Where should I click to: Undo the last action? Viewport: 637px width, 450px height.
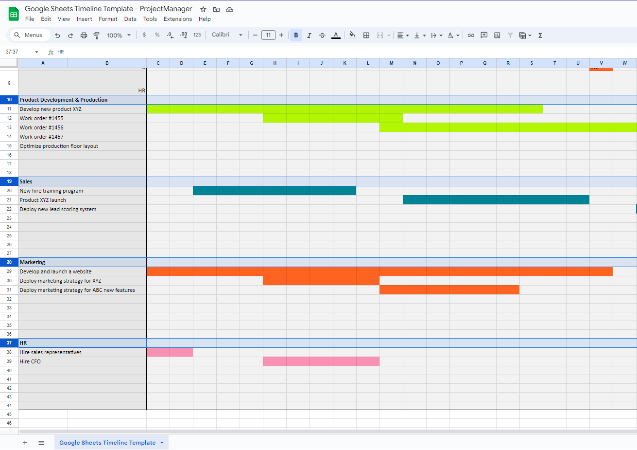tap(57, 35)
